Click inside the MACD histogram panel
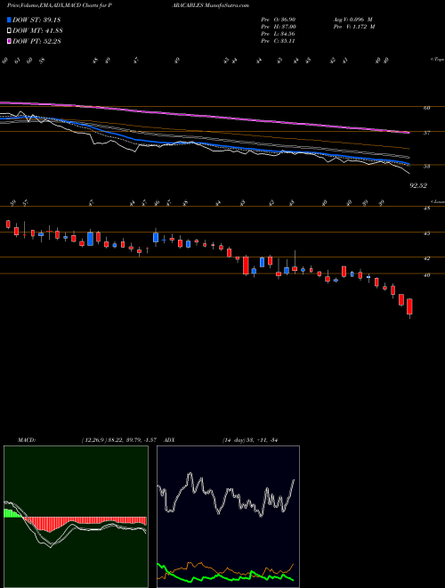Screen dimensions: 445x588 tap(76, 517)
